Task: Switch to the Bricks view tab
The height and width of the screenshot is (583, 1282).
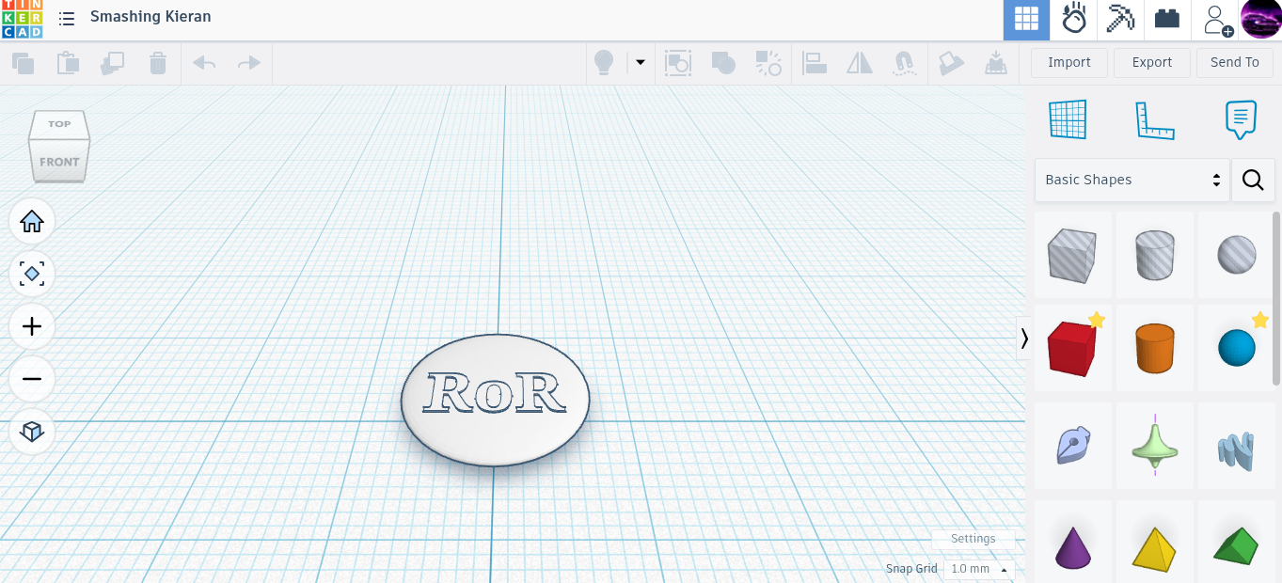Action: click(1167, 20)
